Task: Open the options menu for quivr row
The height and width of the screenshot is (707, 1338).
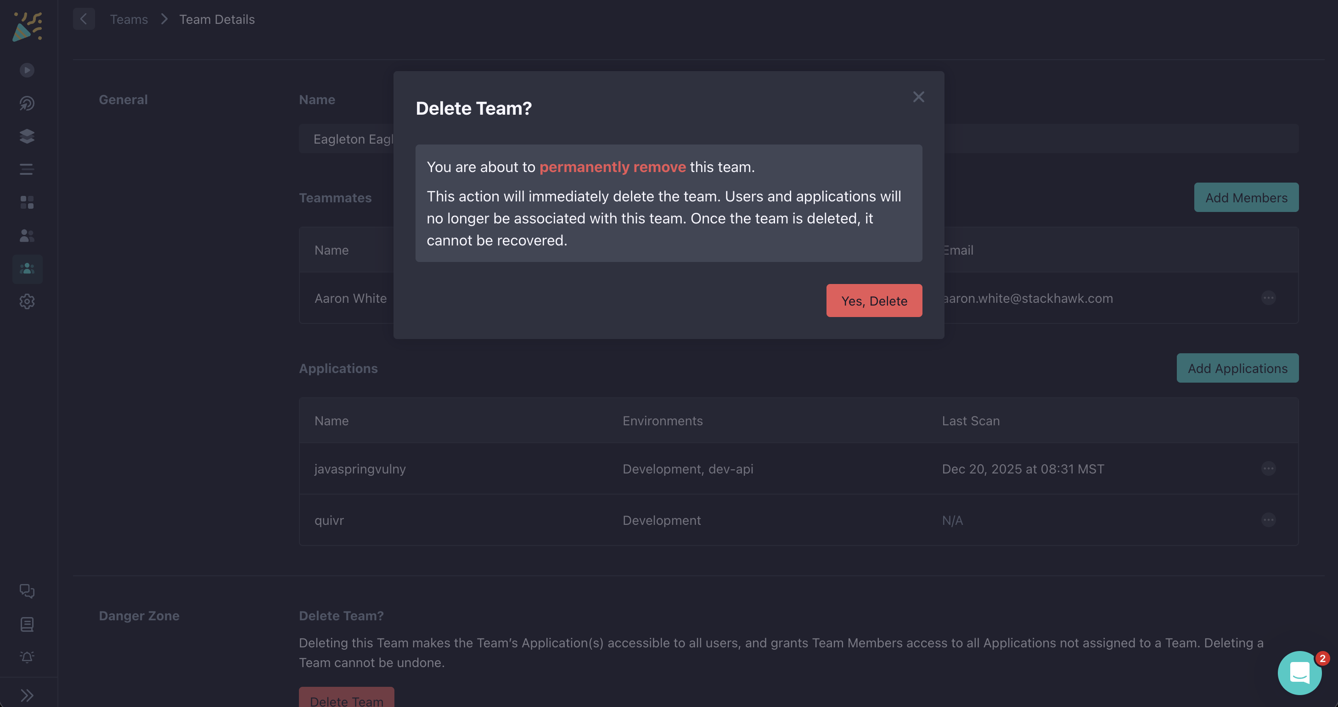Action: coord(1268,520)
